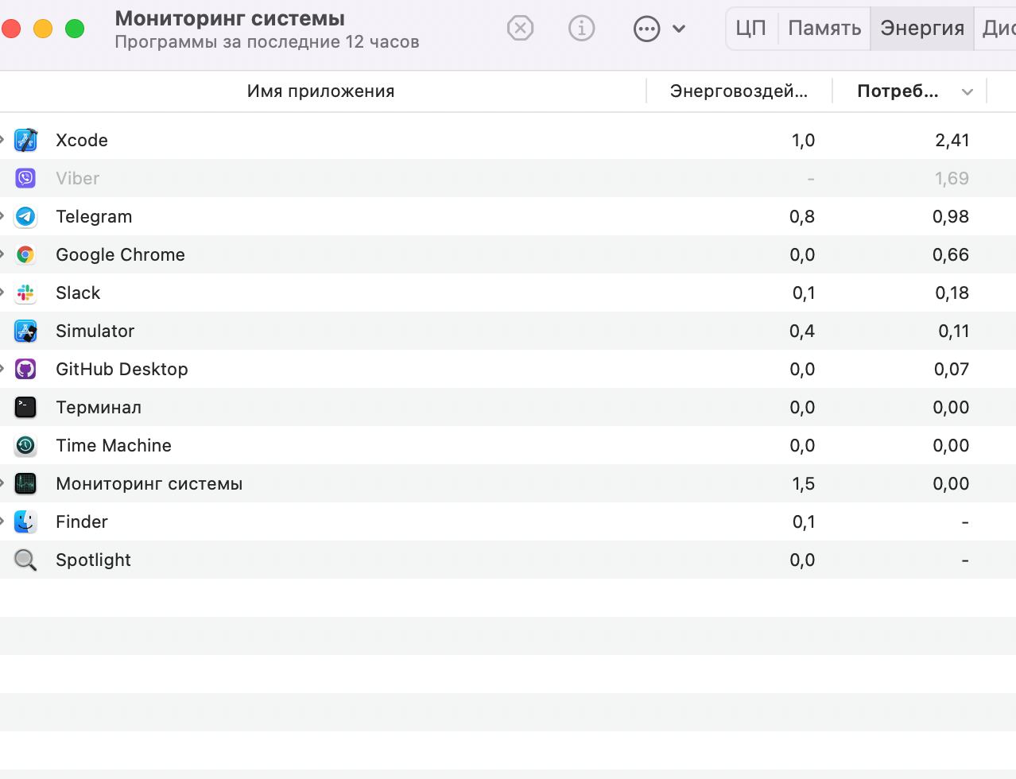Select the Spotlight app name

(93, 560)
